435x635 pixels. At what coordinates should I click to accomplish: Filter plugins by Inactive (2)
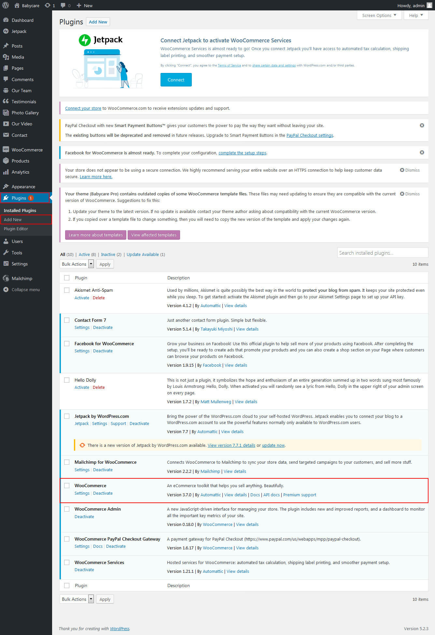tap(111, 254)
